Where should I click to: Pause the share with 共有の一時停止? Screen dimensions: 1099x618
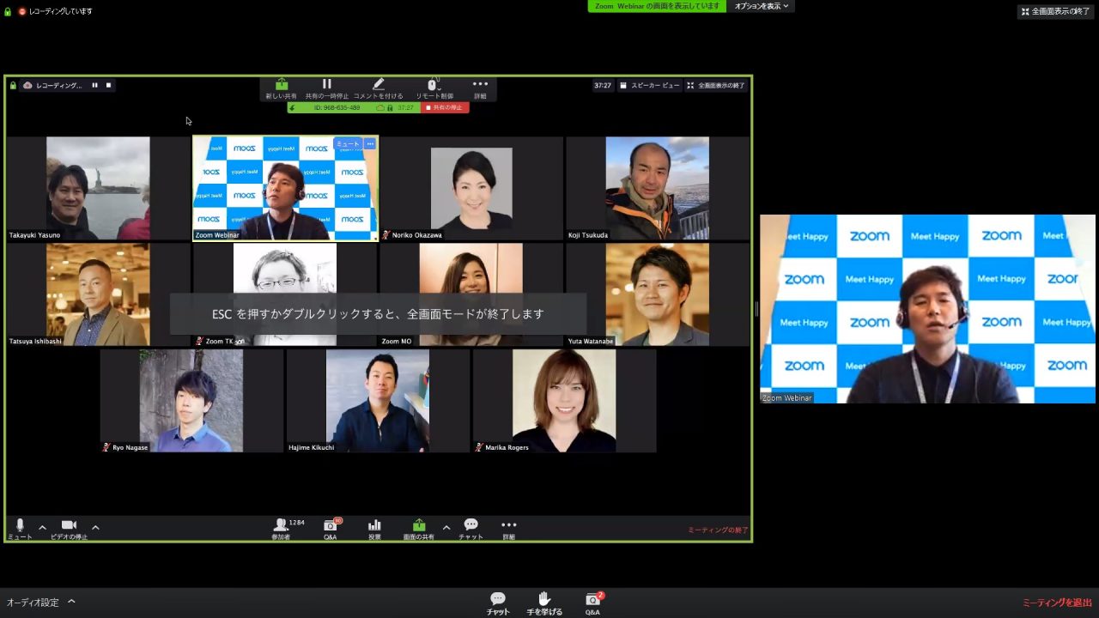[326, 88]
